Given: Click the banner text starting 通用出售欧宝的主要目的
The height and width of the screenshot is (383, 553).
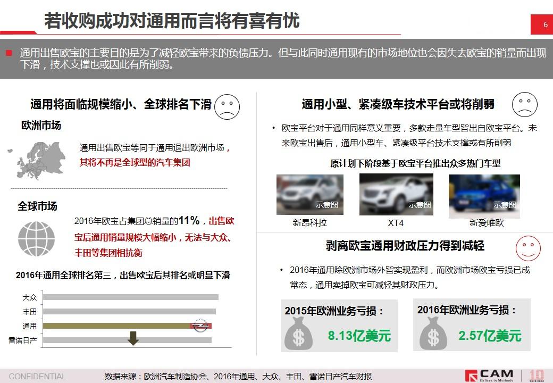Looking at the screenshot, I should (x=283, y=59).
